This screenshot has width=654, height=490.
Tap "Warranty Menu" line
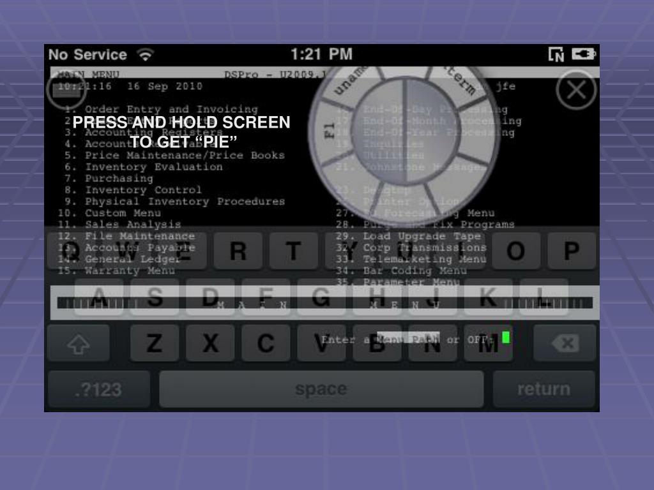point(116,271)
